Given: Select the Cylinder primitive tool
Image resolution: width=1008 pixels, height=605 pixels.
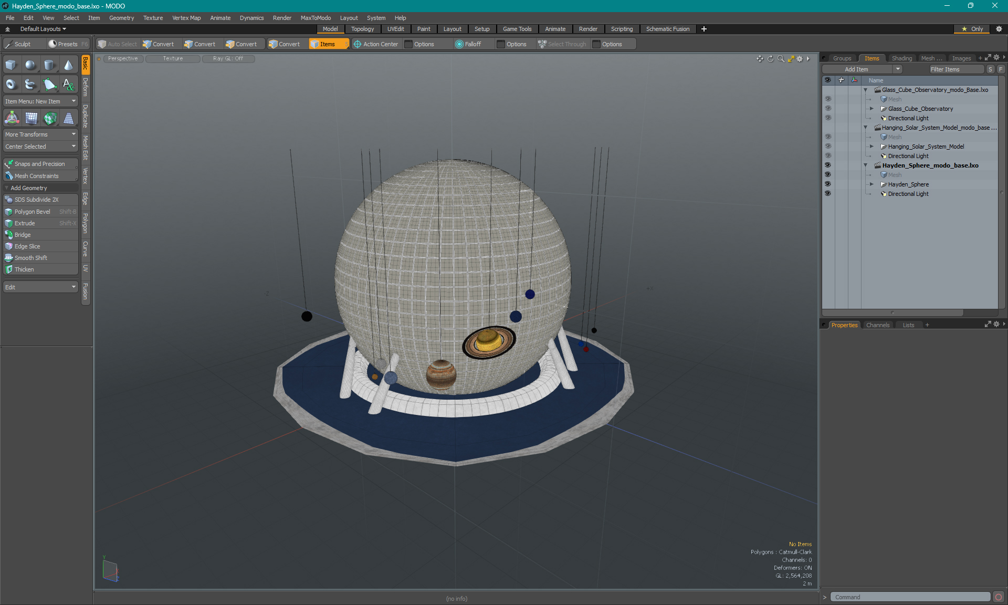Looking at the screenshot, I should (x=49, y=65).
